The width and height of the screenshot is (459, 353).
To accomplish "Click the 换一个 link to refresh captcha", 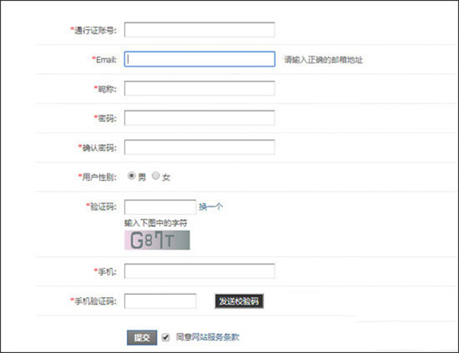I will pos(211,207).
